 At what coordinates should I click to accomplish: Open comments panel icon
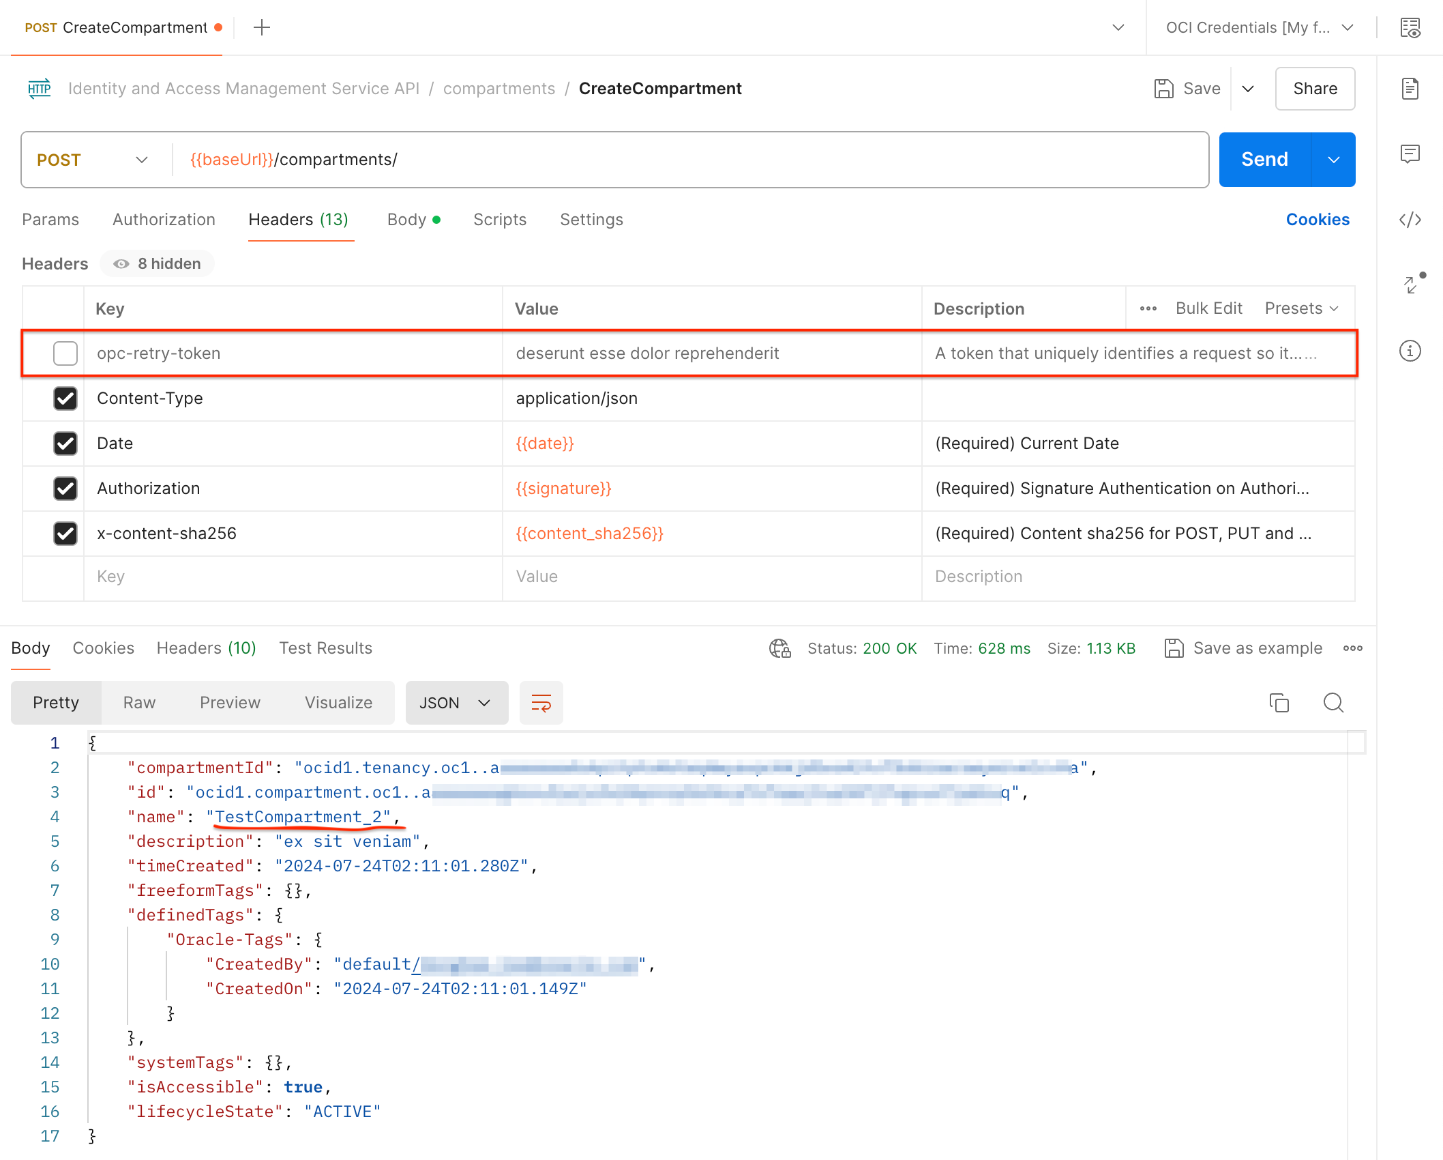pos(1410,154)
